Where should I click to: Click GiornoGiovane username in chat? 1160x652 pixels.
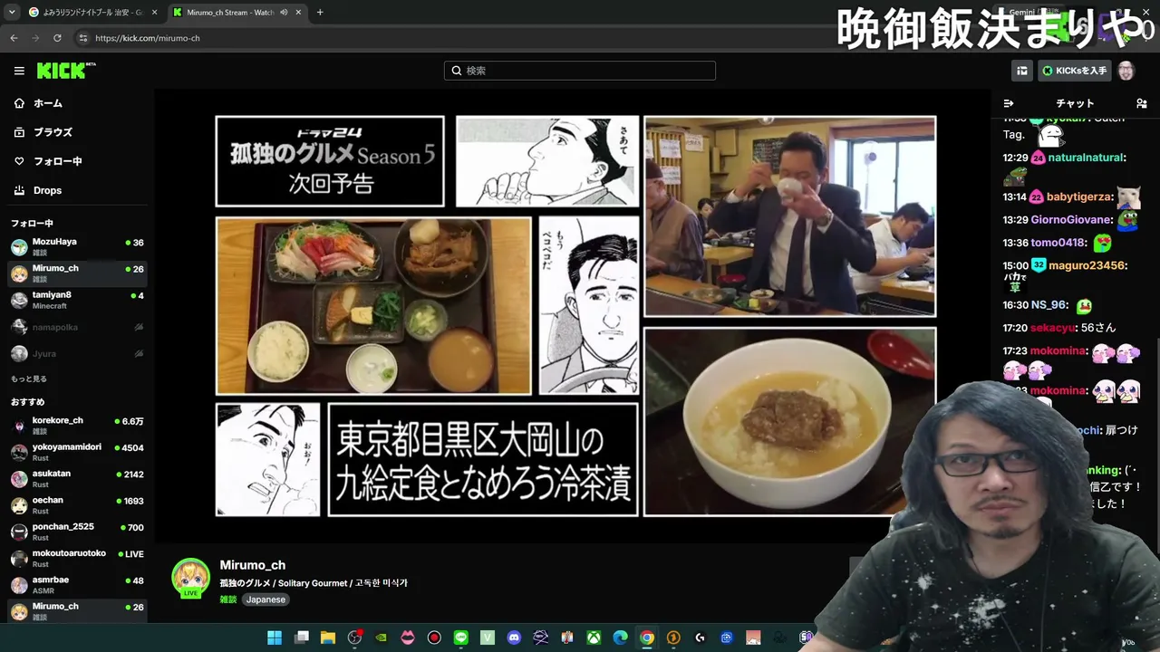point(1070,220)
